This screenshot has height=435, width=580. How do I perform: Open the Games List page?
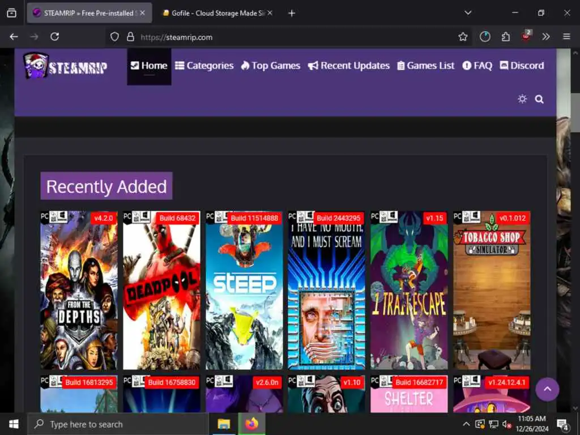[x=426, y=66]
